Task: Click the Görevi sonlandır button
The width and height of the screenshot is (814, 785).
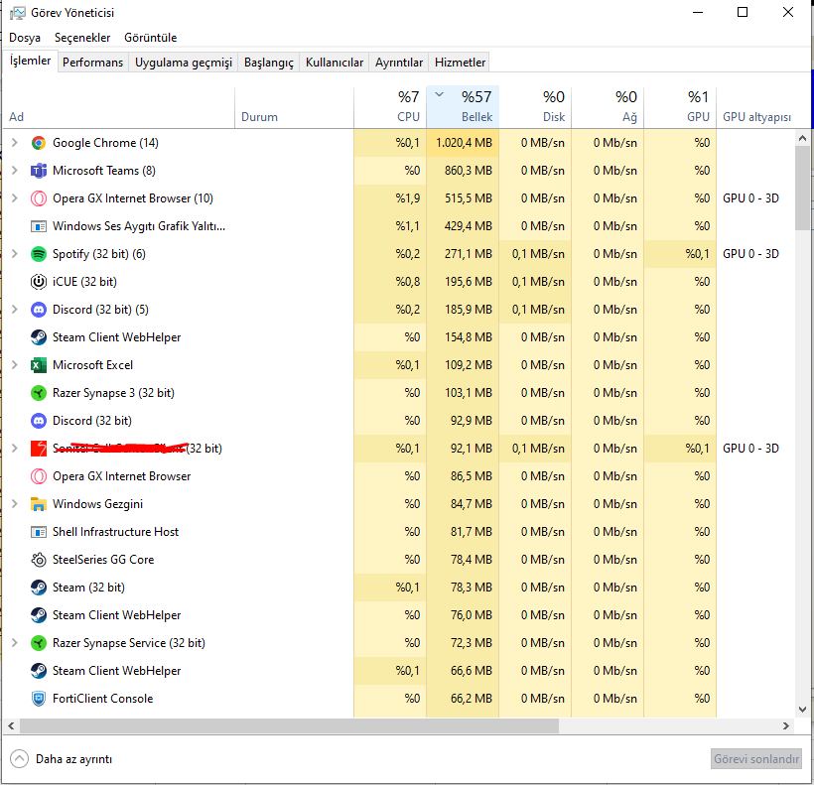Action: pyautogui.click(x=755, y=759)
